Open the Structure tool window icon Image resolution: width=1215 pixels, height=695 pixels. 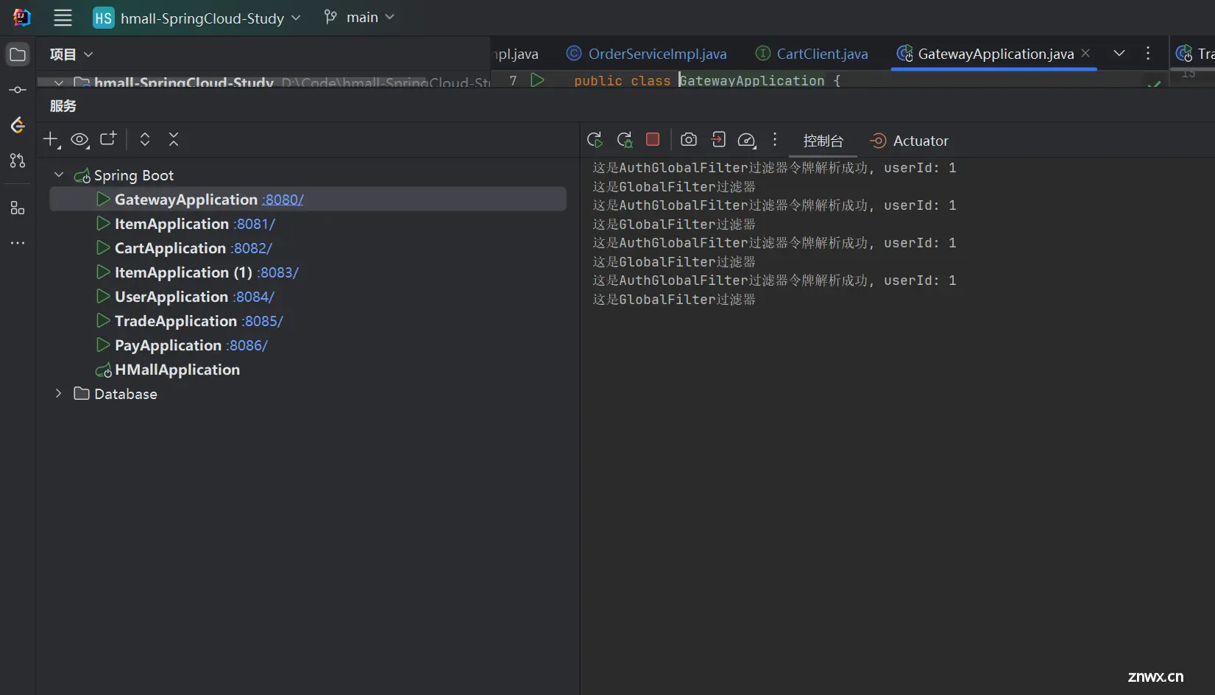[x=18, y=208]
